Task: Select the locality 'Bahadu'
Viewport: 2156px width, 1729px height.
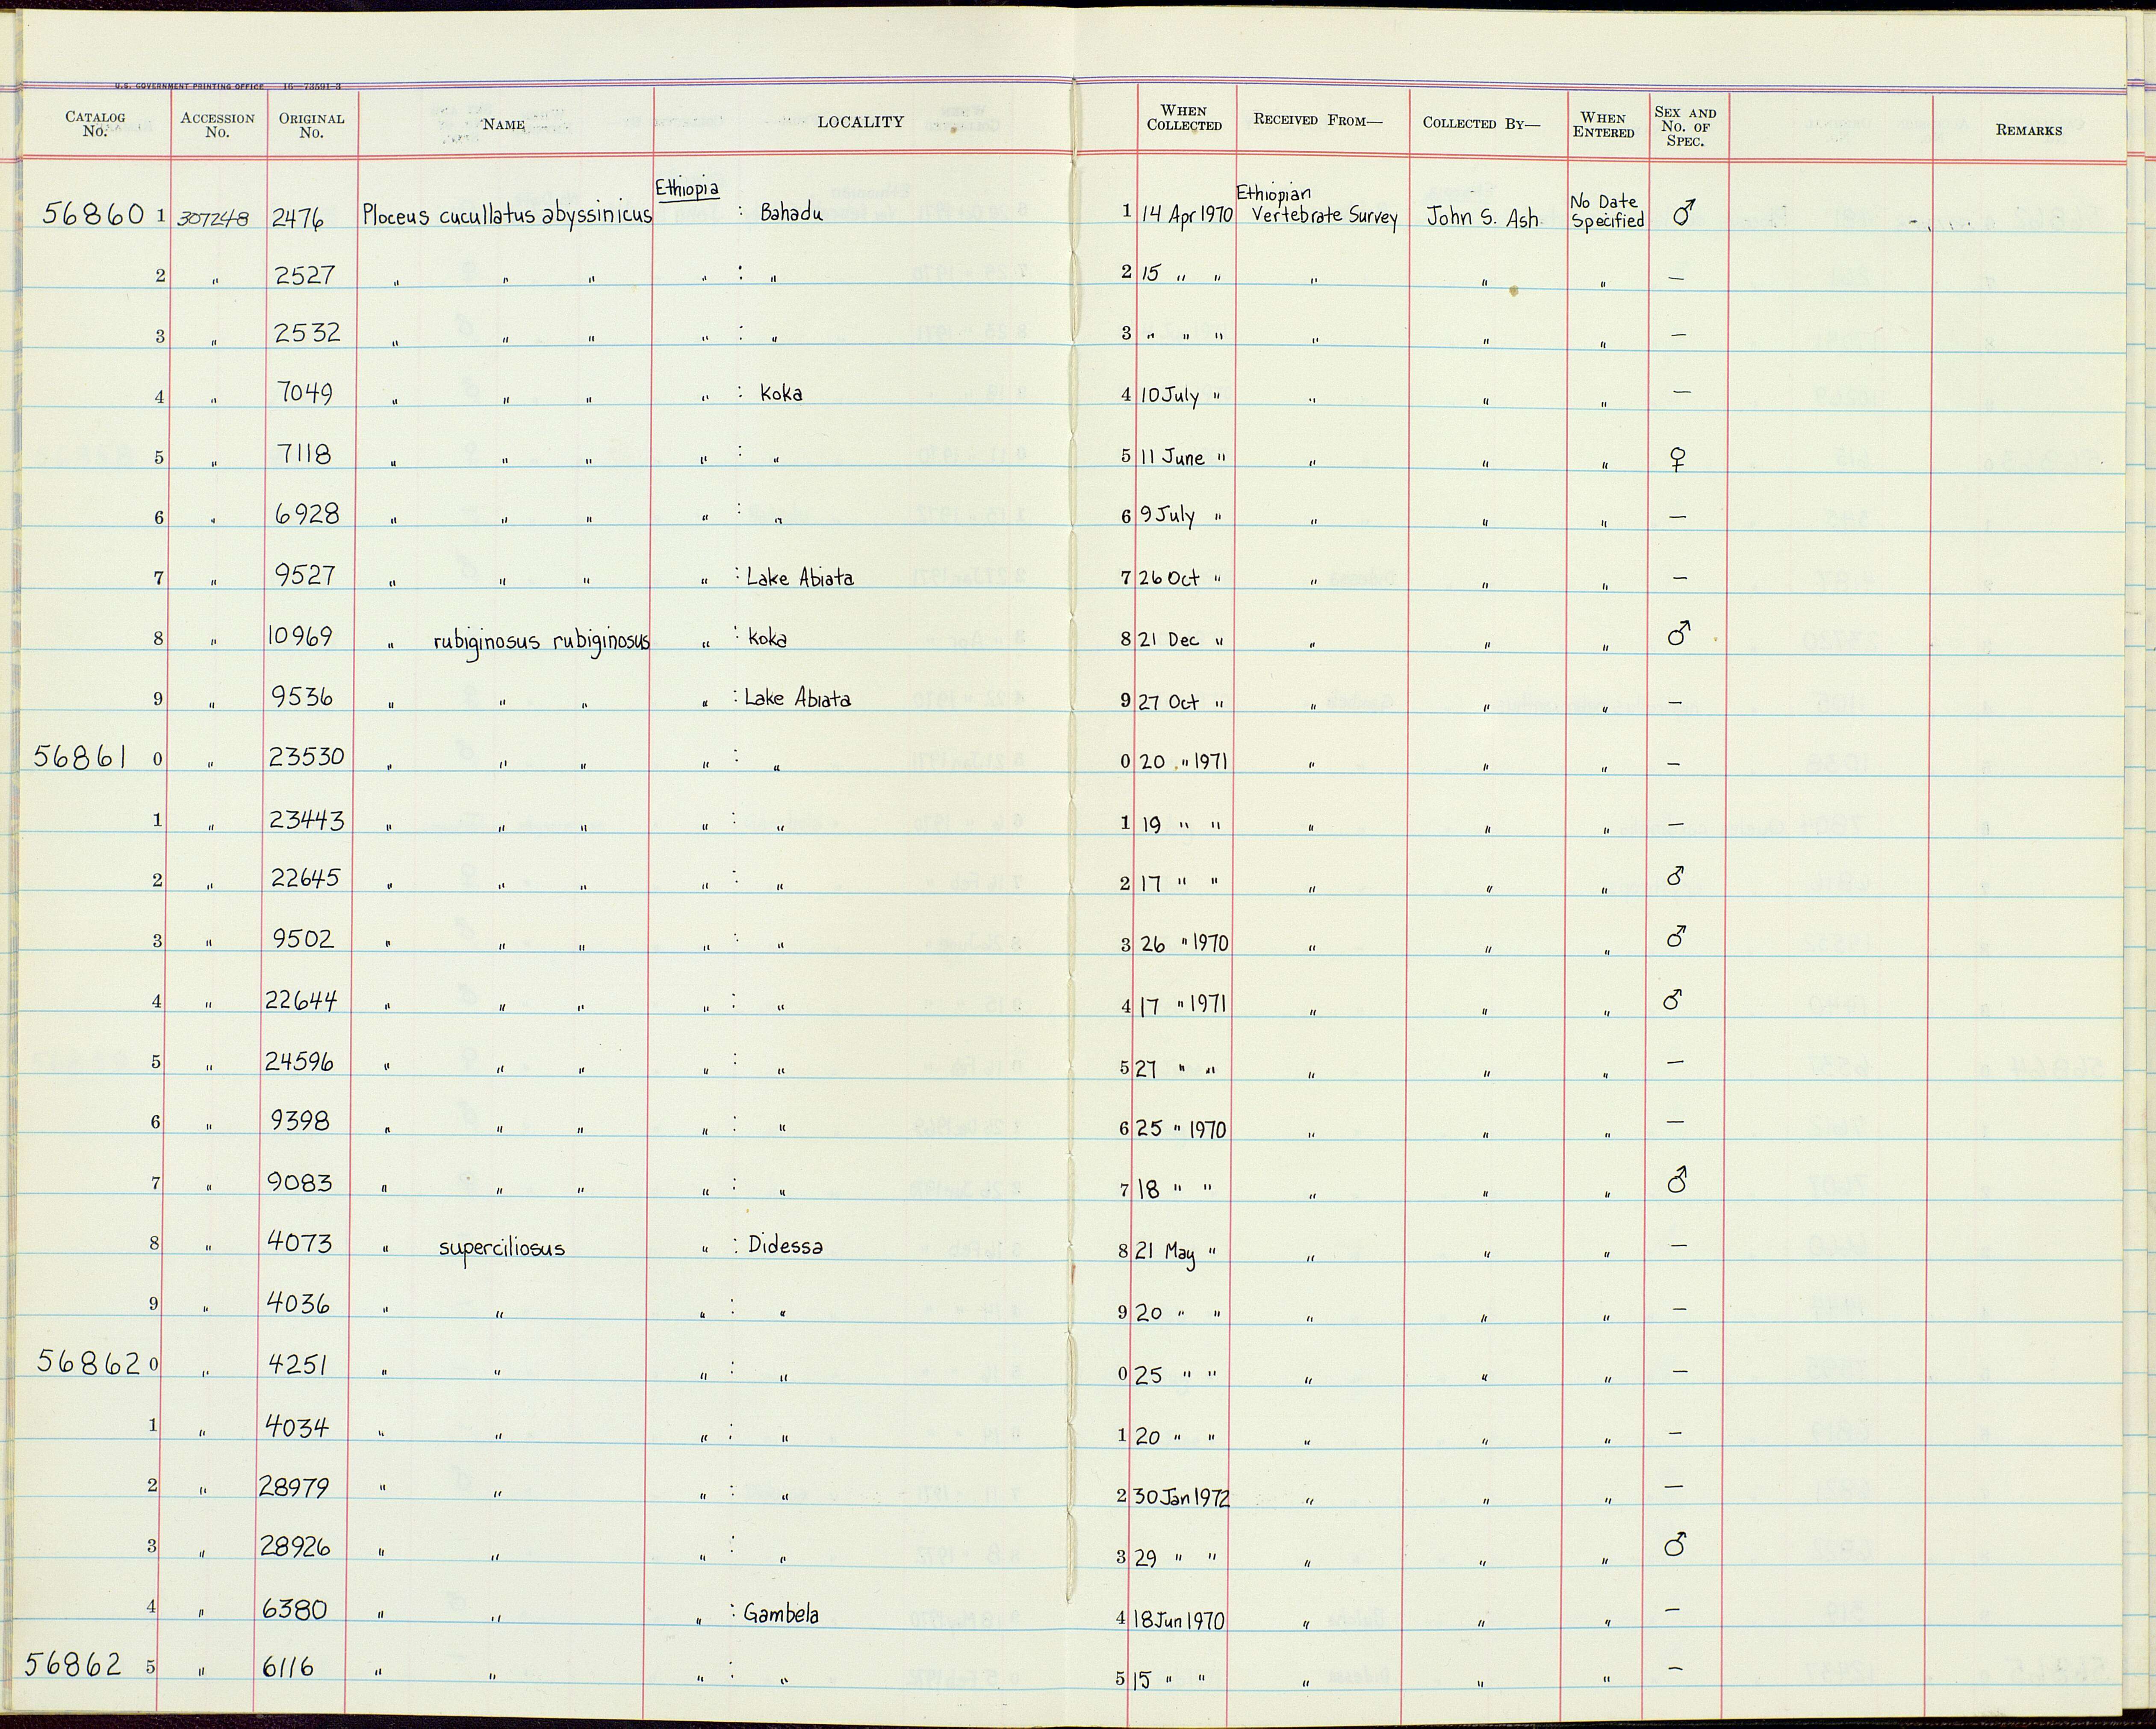Action: tap(792, 213)
